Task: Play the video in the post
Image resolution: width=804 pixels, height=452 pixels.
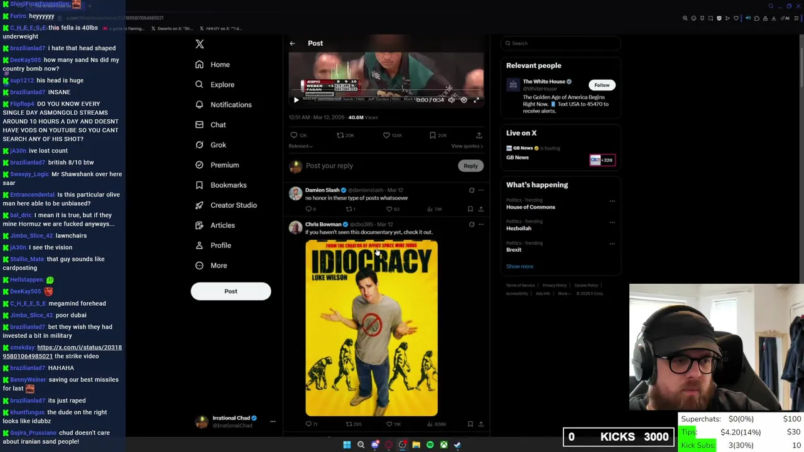Action: (x=296, y=100)
